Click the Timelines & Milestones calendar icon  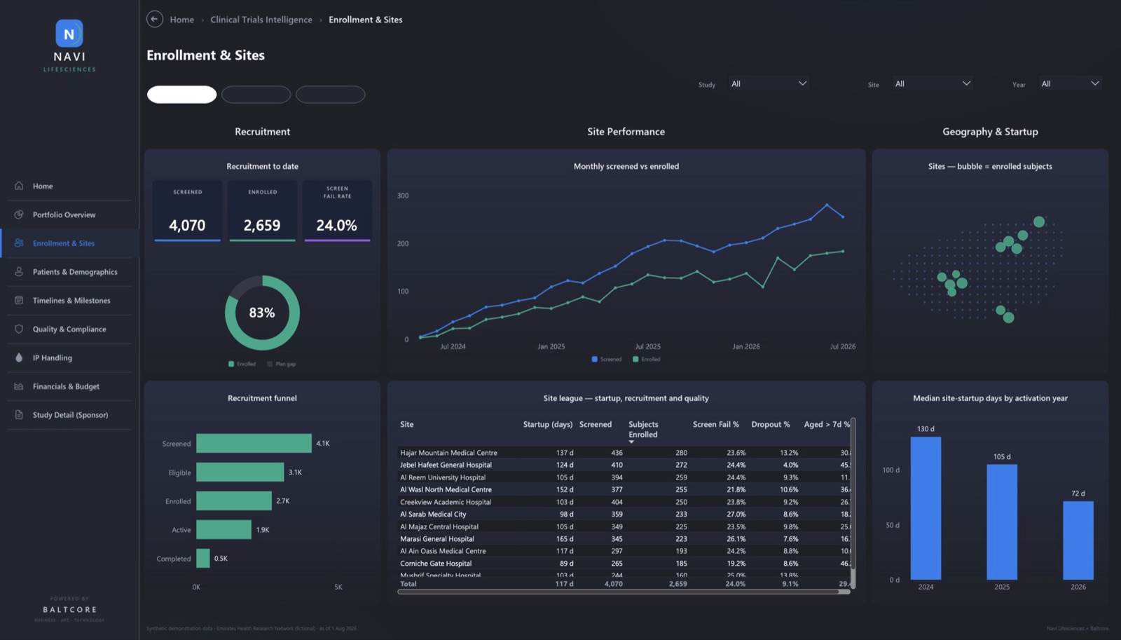(x=19, y=301)
